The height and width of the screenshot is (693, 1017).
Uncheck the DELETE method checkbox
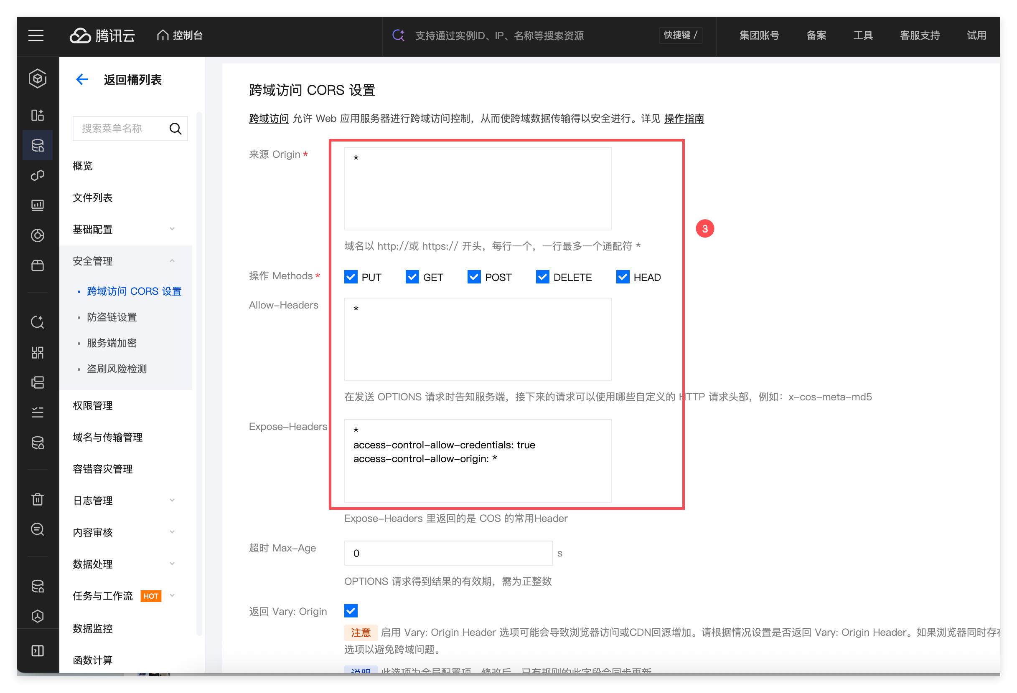(543, 277)
